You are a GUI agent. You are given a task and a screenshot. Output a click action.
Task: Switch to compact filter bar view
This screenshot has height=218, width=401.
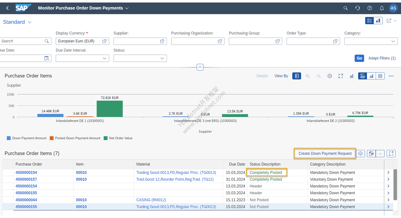(x=369, y=21)
